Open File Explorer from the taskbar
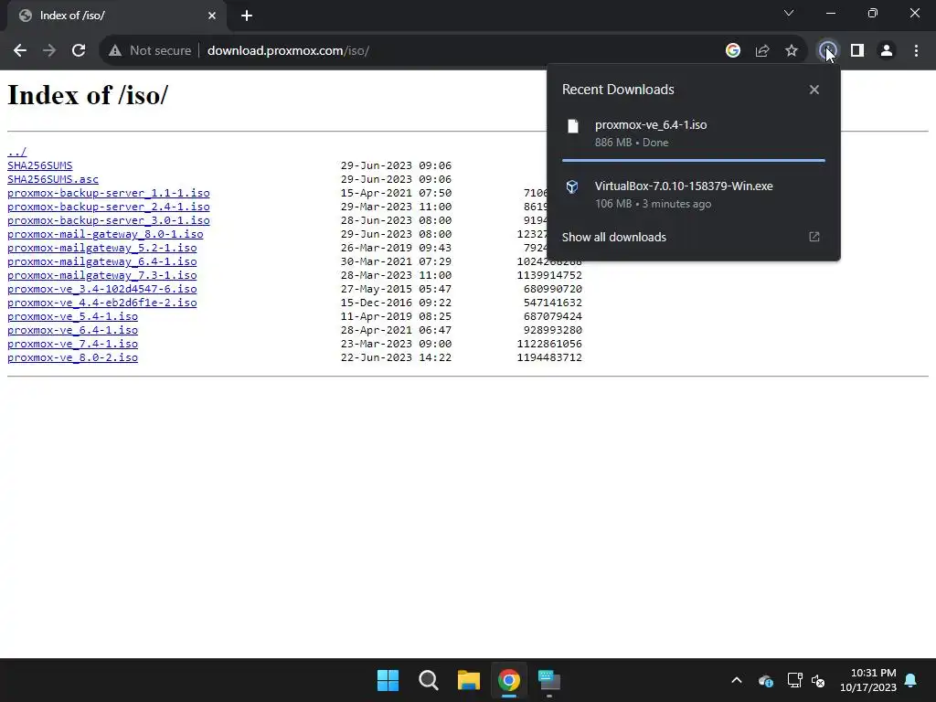936x702 pixels. click(x=469, y=680)
